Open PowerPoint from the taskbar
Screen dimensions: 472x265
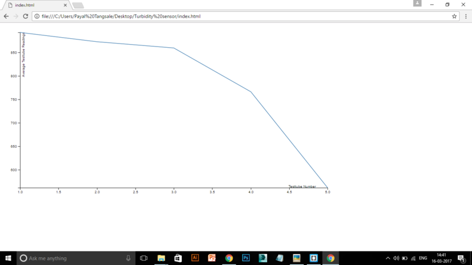212,258
